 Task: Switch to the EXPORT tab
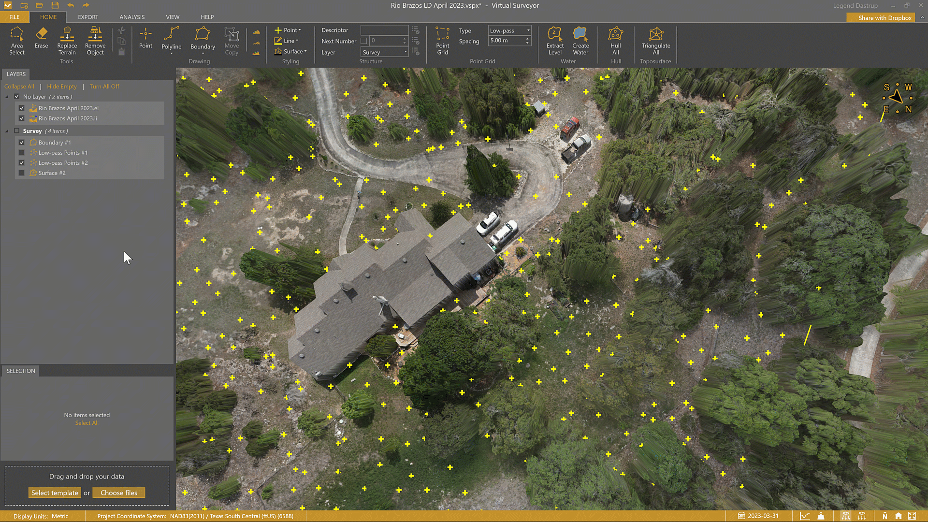point(88,17)
